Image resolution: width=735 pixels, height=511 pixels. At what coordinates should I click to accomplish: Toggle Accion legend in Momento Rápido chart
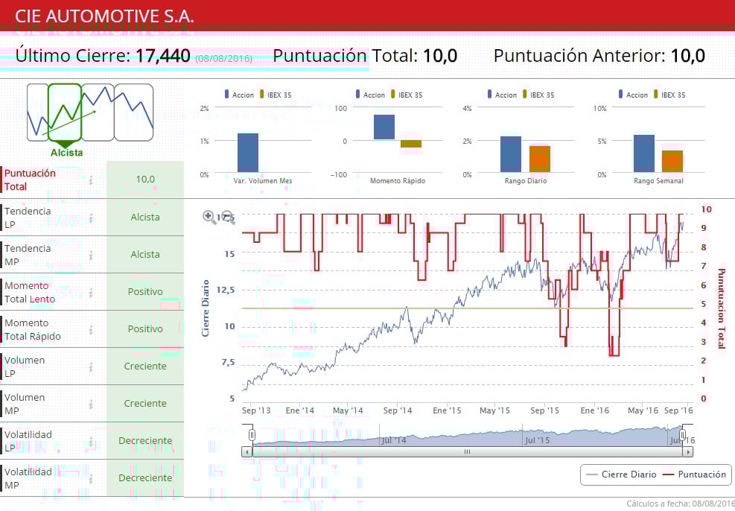[x=371, y=95]
